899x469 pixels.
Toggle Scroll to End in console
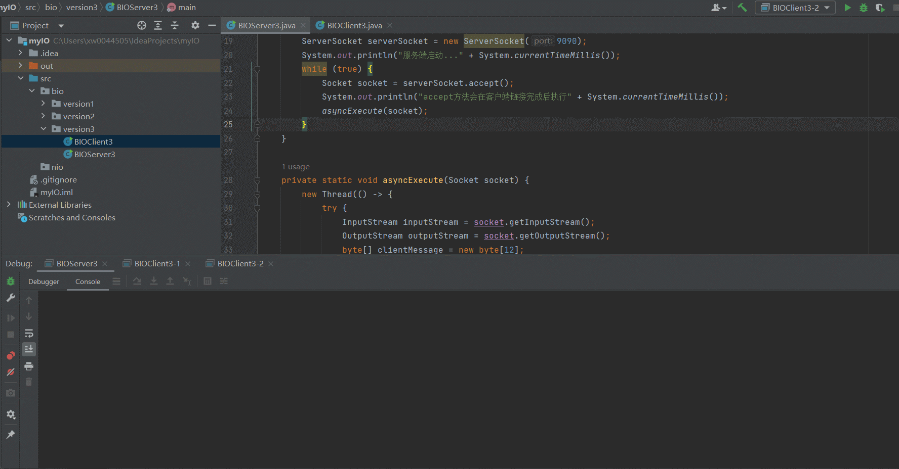click(29, 349)
